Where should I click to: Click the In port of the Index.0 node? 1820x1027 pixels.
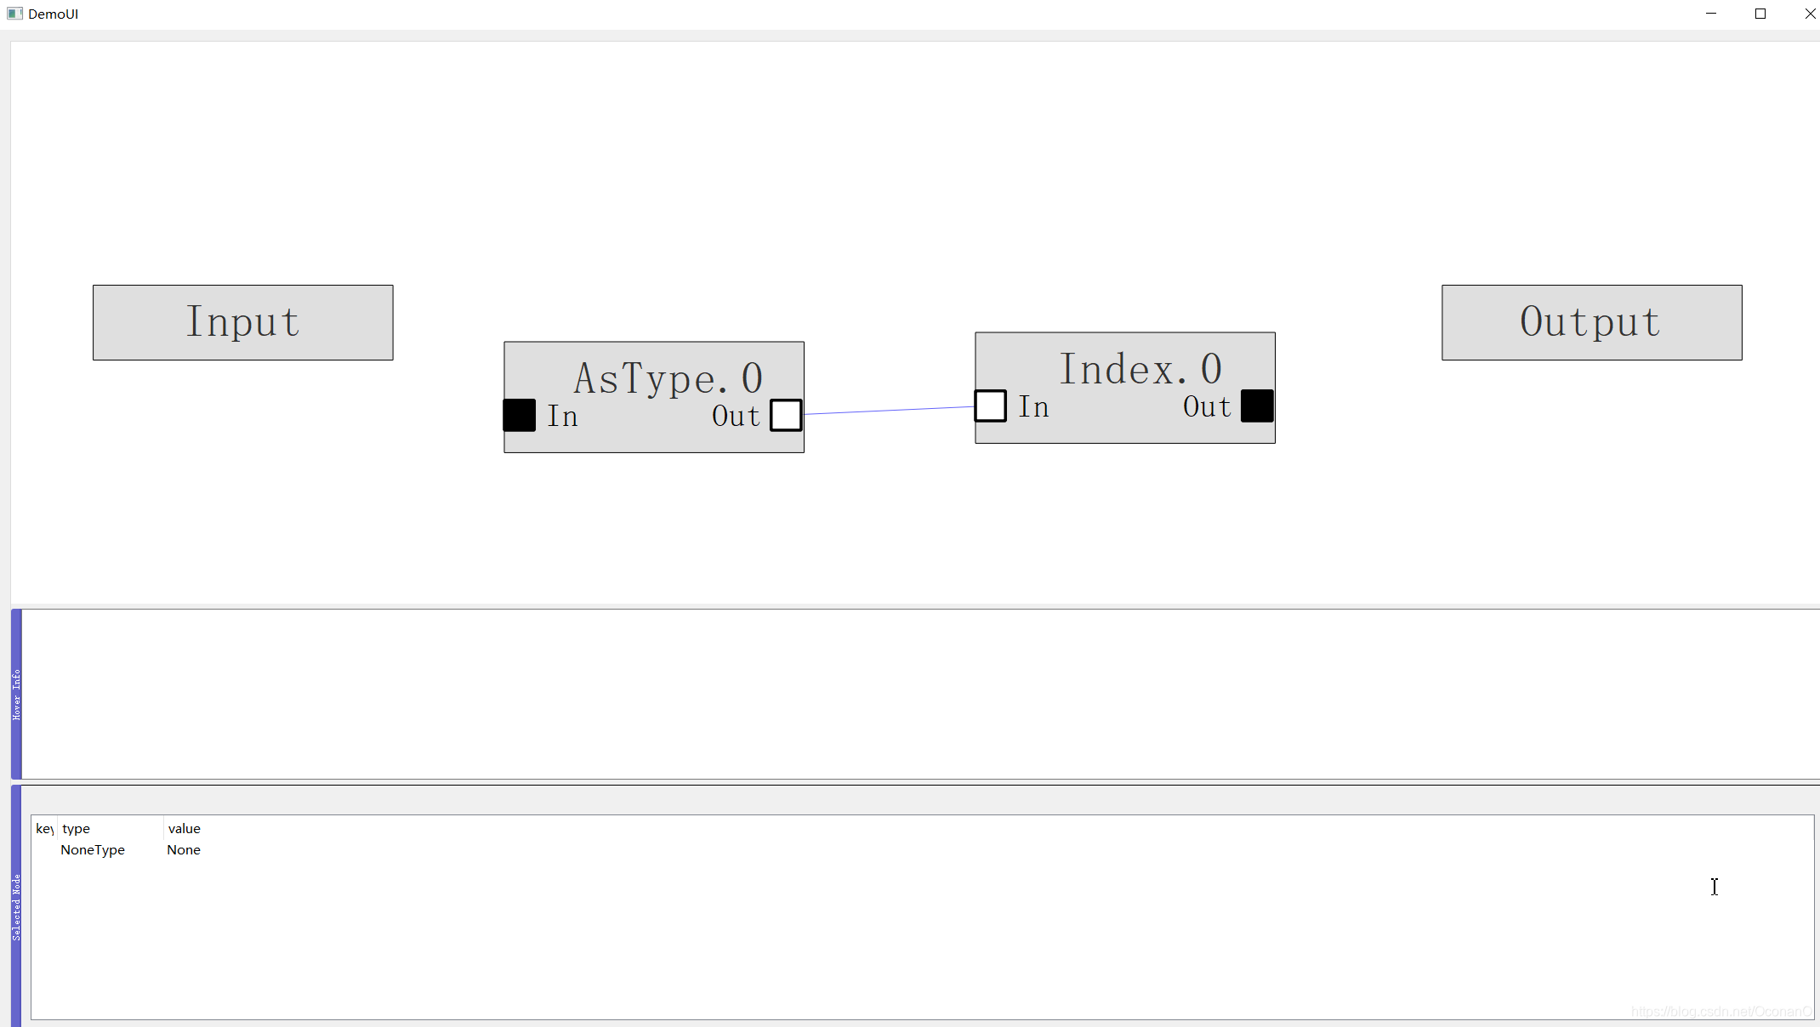click(990, 406)
